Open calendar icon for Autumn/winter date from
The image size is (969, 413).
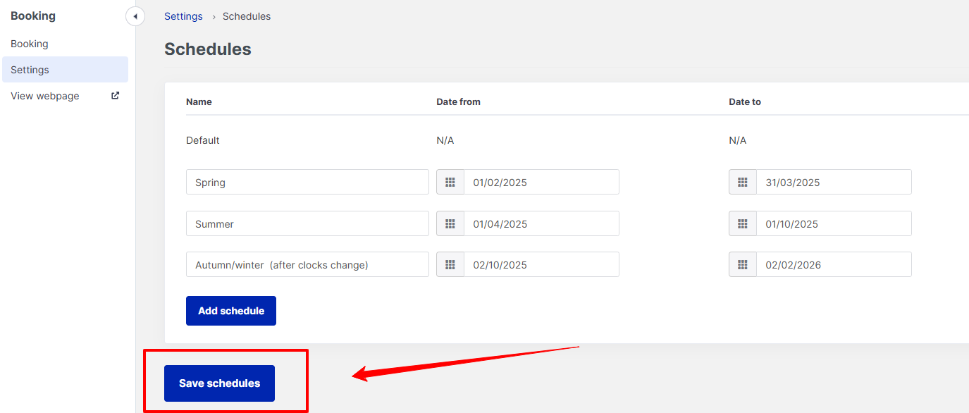(450, 264)
